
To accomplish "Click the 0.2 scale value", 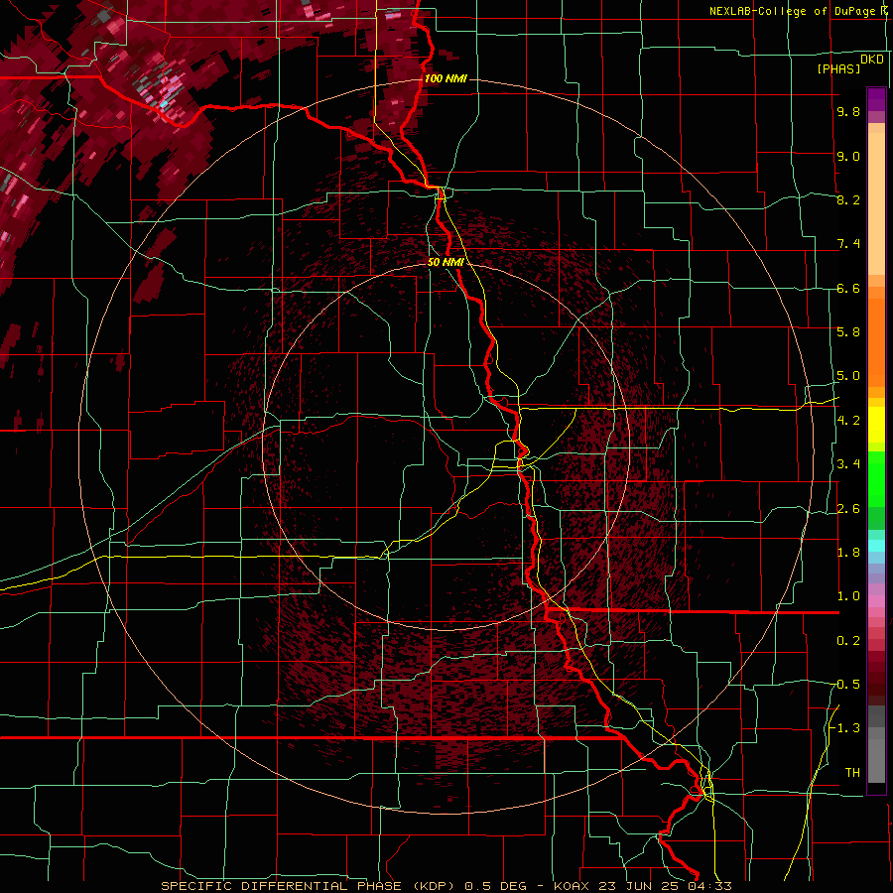I will tap(848, 641).
